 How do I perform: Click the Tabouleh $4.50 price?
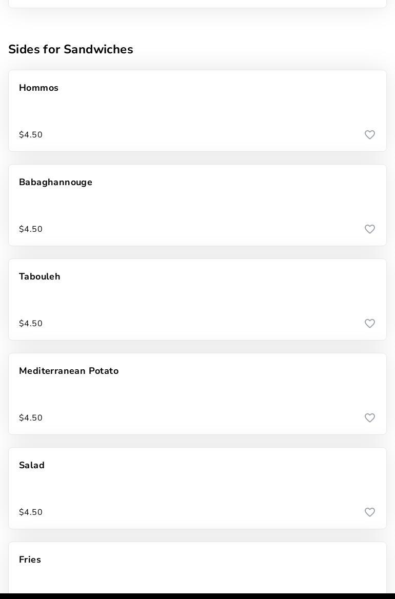point(31,324)
